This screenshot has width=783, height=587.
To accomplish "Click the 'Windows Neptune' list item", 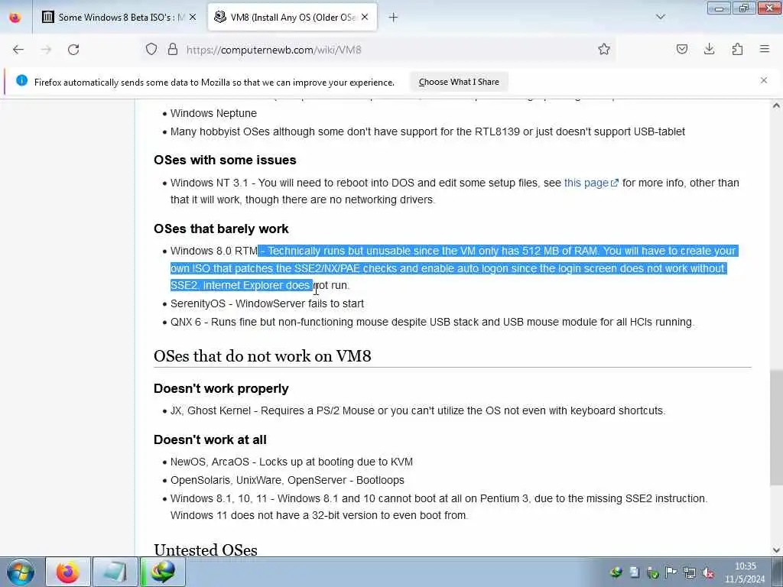I will (213, 113).
